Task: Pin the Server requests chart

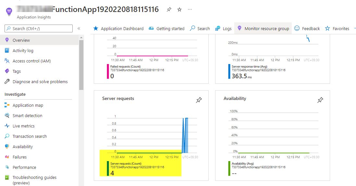Action: pos(199,100)
